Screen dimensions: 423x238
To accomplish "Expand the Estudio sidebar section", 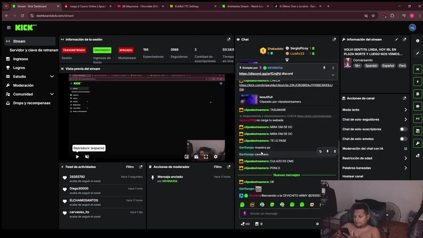I will (52, 76).
